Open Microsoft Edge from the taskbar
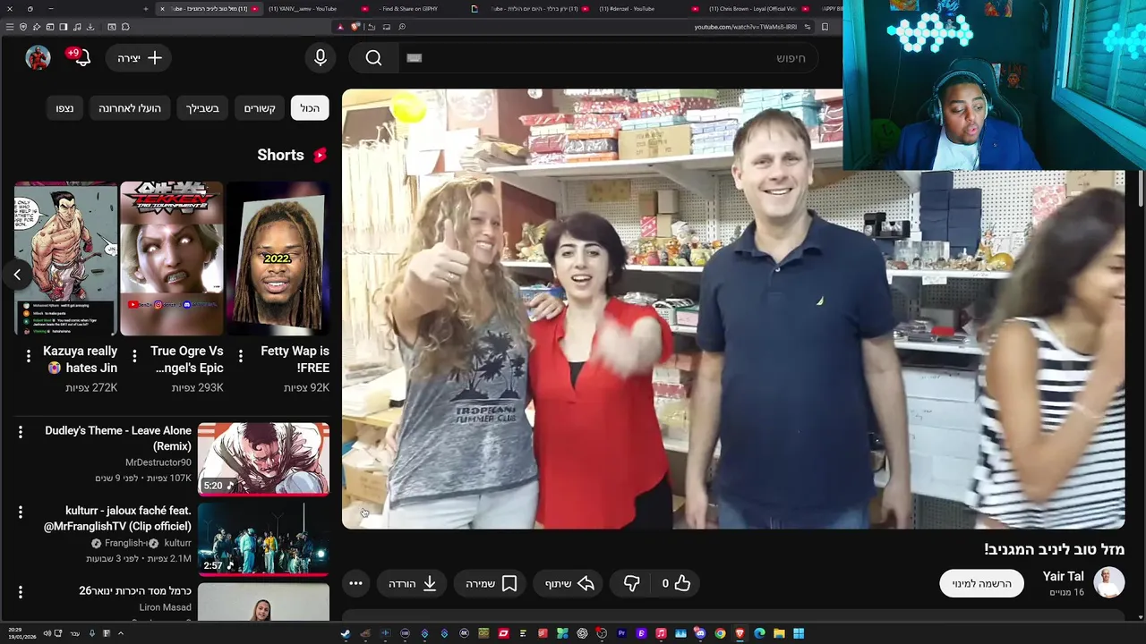1146x644 pixels. coord(759,633)
